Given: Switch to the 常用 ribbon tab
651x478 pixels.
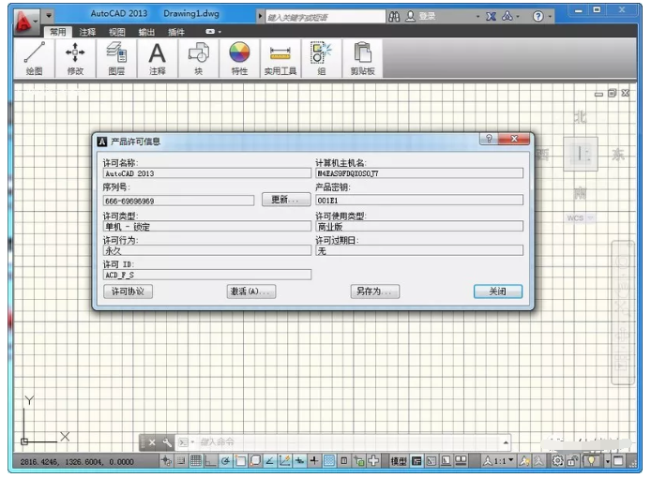Looking at the screenshot, I should (x=58, y=32).
